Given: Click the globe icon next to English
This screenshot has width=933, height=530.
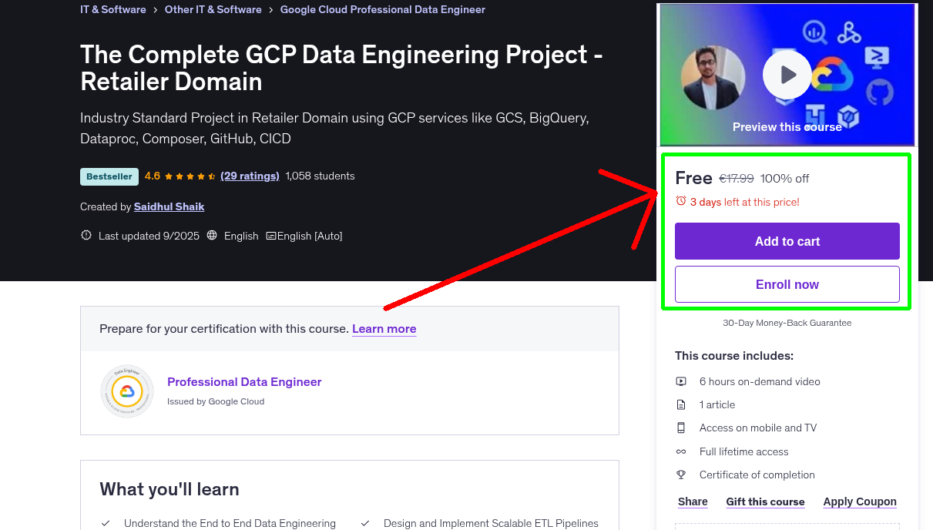Looking at the screenshot, I should [212, 235].
